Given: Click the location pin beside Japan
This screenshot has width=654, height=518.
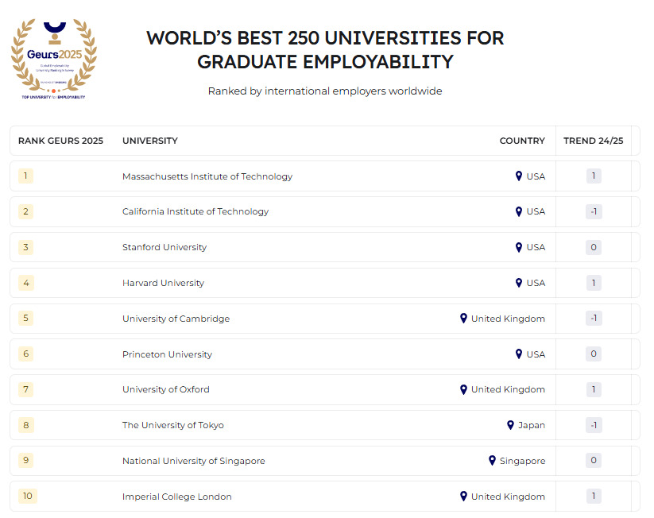Looking at the screenshot, I should (510, 425).
